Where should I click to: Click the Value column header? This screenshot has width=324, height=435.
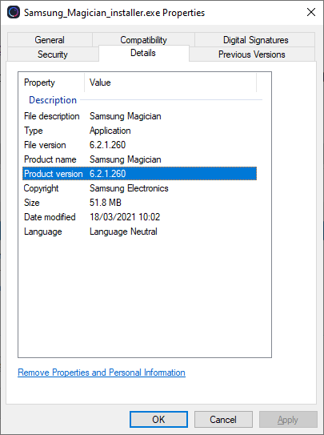(x=170, y=83)
